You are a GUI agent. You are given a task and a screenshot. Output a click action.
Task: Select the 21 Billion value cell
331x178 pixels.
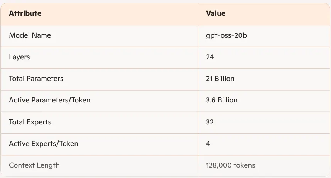click(220, 79)
